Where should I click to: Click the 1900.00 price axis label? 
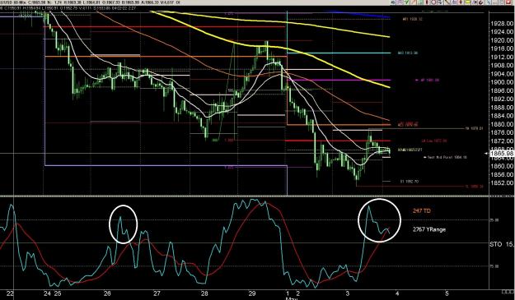502,82
